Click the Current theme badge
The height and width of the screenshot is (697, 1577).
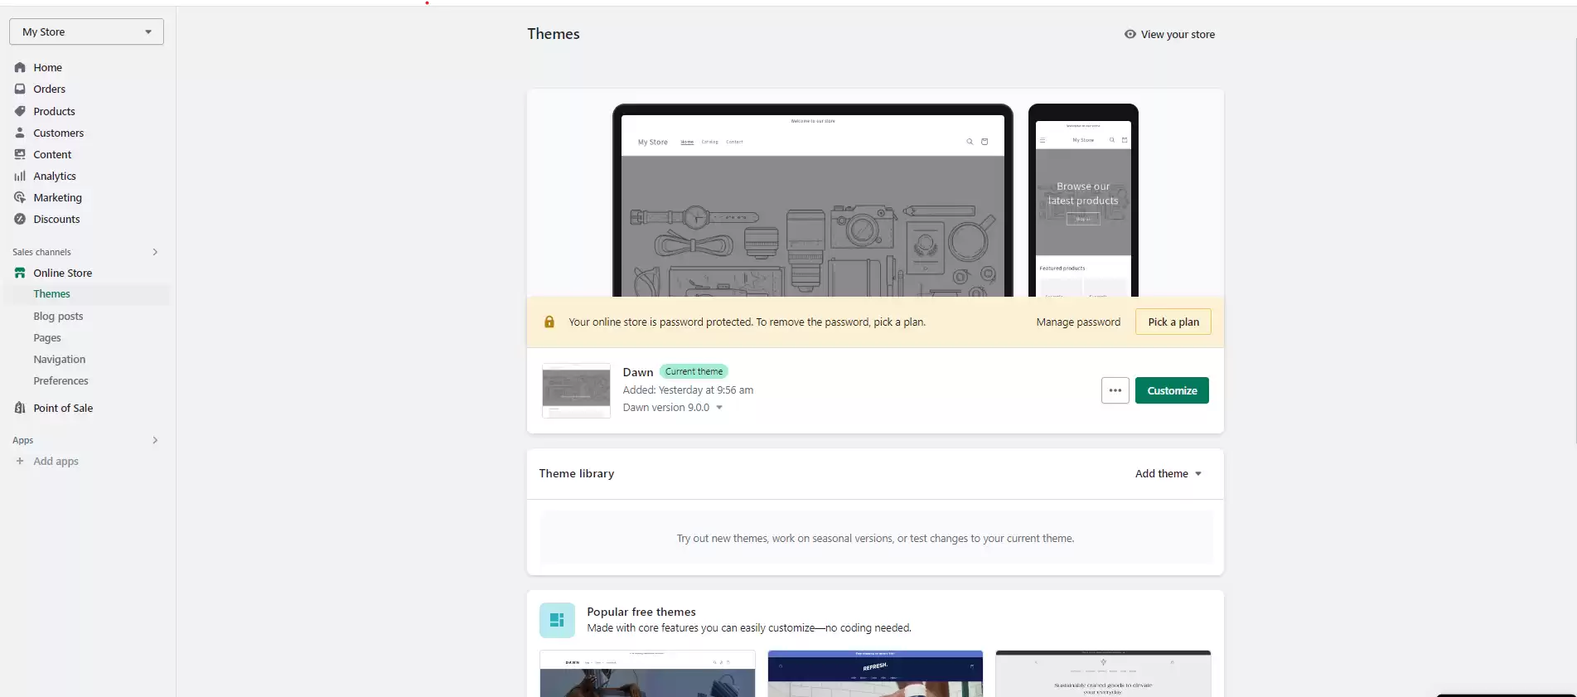coord(694,371)
